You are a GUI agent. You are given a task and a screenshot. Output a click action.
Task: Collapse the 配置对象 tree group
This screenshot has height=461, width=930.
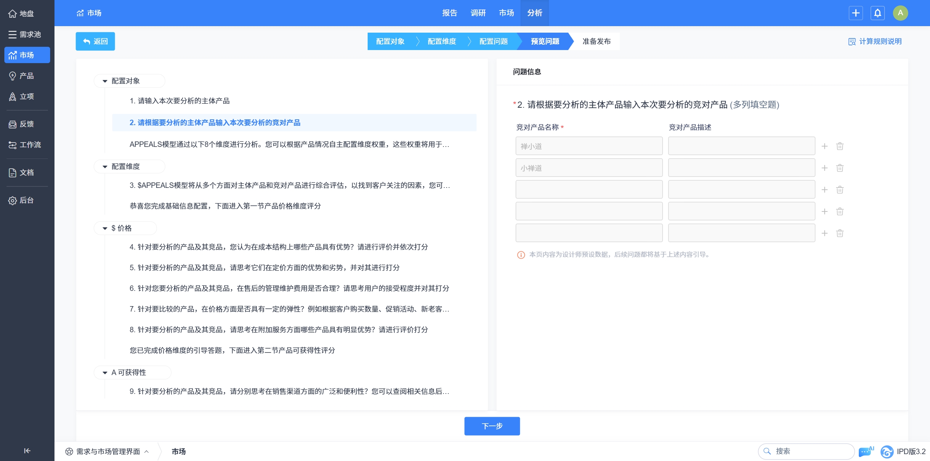coord(105,81)
